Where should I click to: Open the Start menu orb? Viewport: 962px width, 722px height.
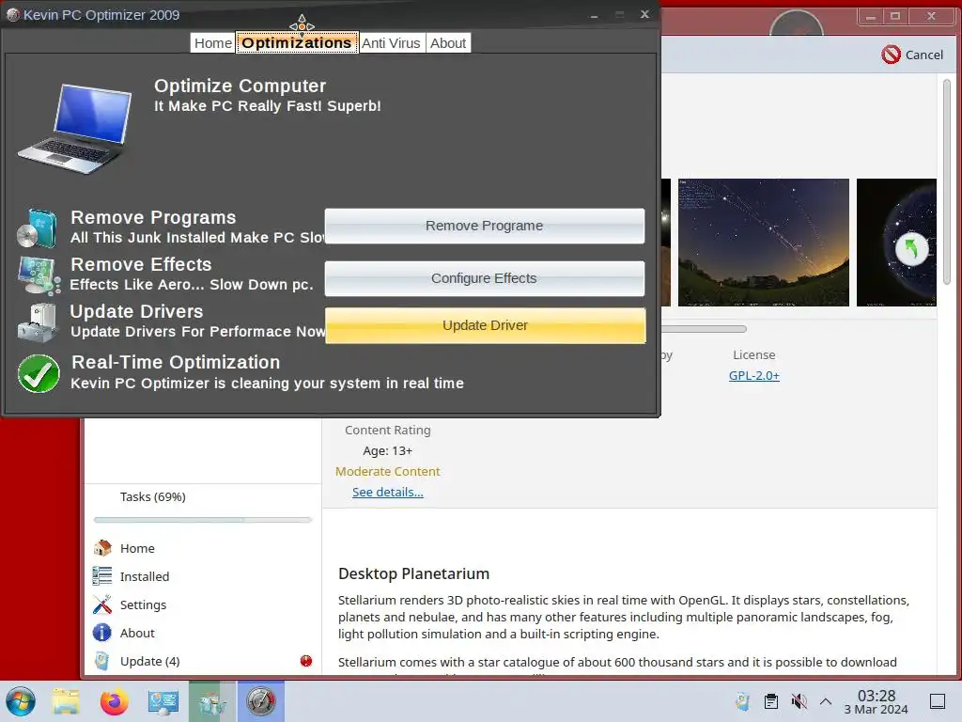[x=21, y=701]
